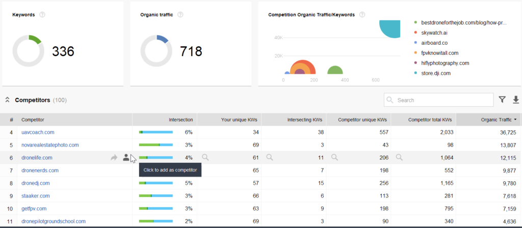Sort by the Intersection column header

165,119
